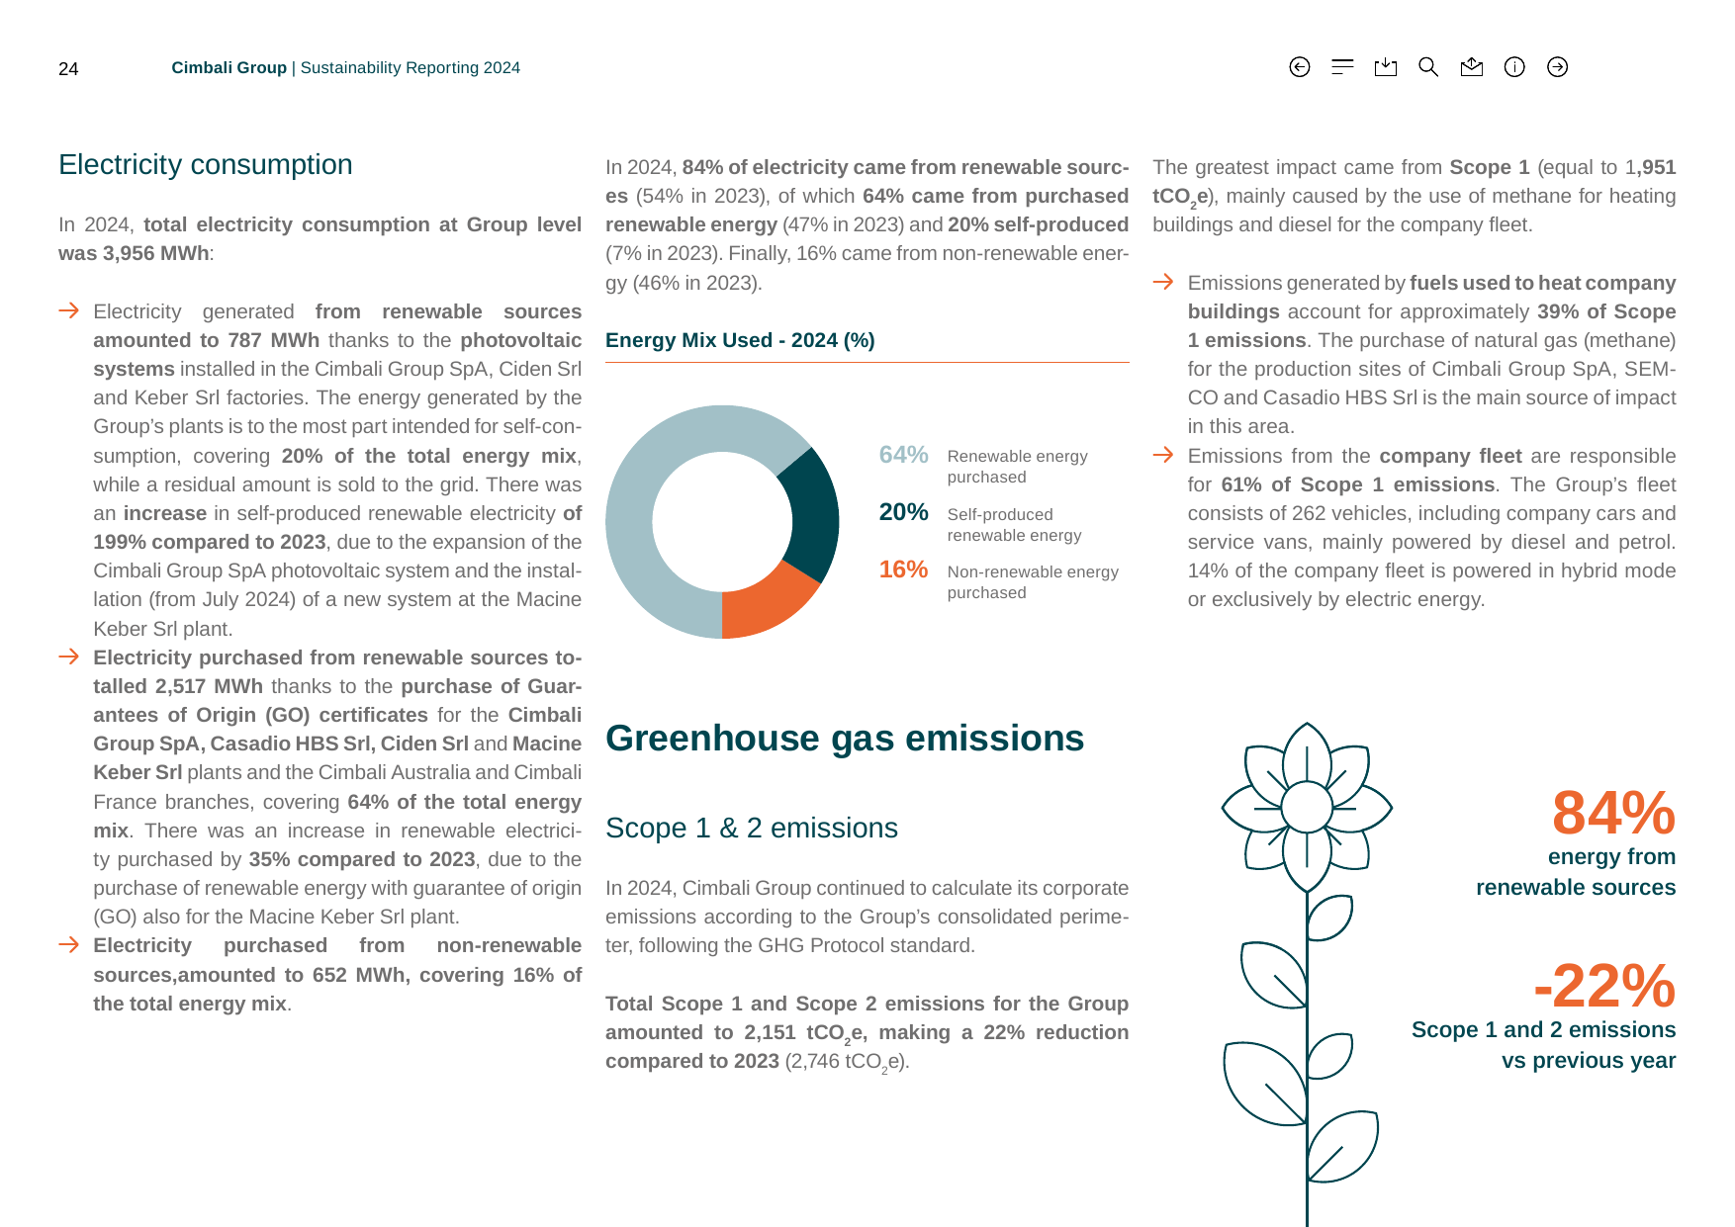
Task: Click the text '199% compared to 2023'
Action: pyautogui.click(x=210, y=542)
